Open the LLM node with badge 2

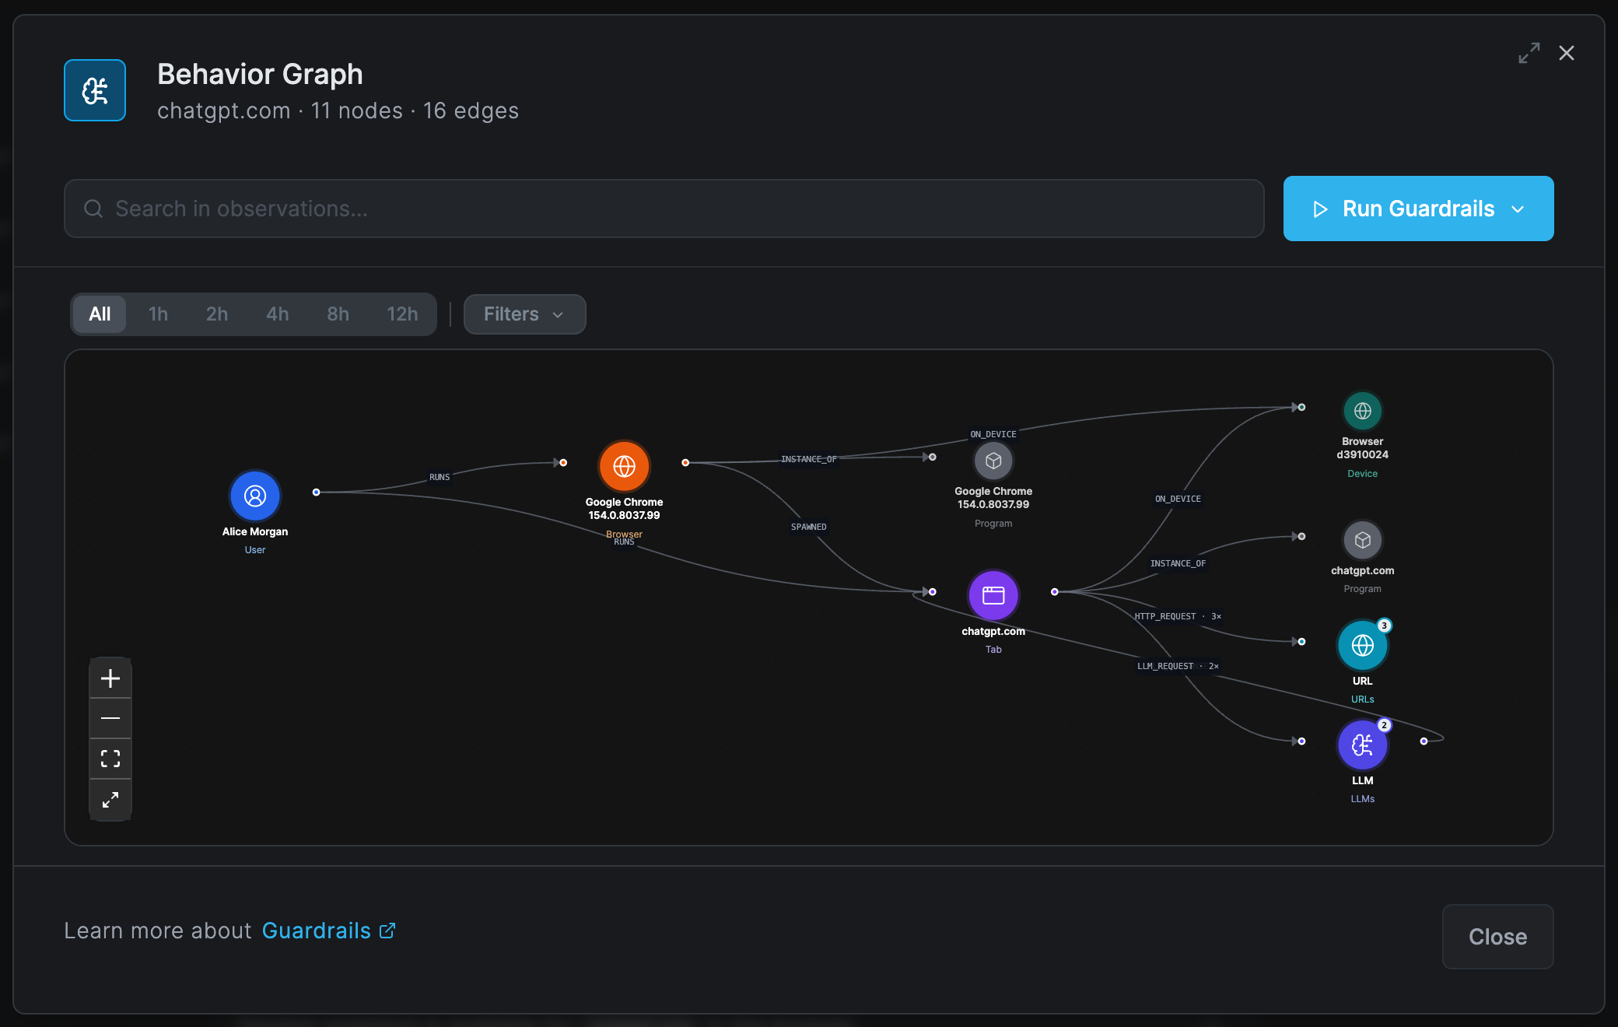click(1362, 745)
